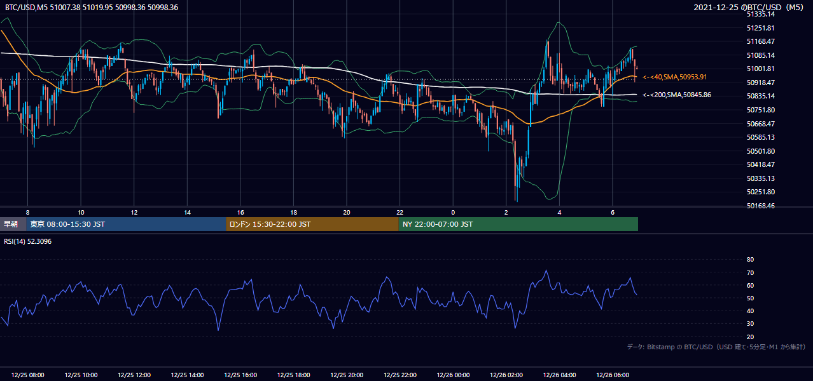Viewport: 813px width, 381px height.
Task: Click the 12/25 12:00 time axis label
Action: coord(134,375)
